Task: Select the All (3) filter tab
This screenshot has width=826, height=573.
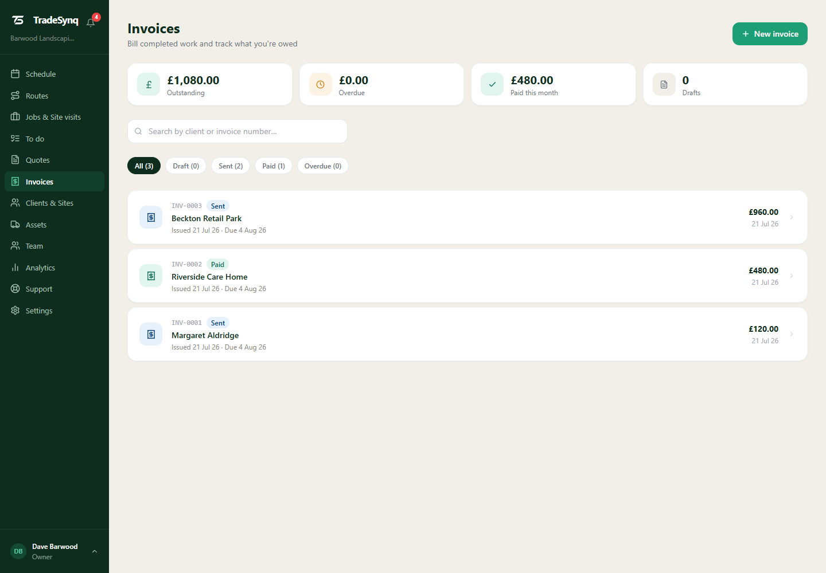Action: (144, 166)
